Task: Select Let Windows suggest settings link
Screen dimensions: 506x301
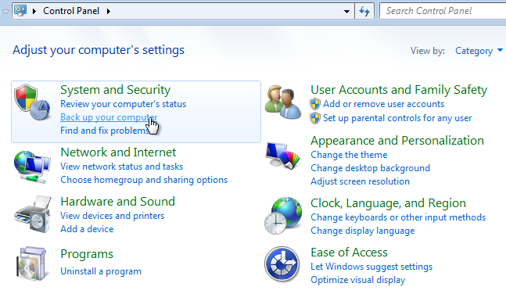Action: tap(371, 267)
